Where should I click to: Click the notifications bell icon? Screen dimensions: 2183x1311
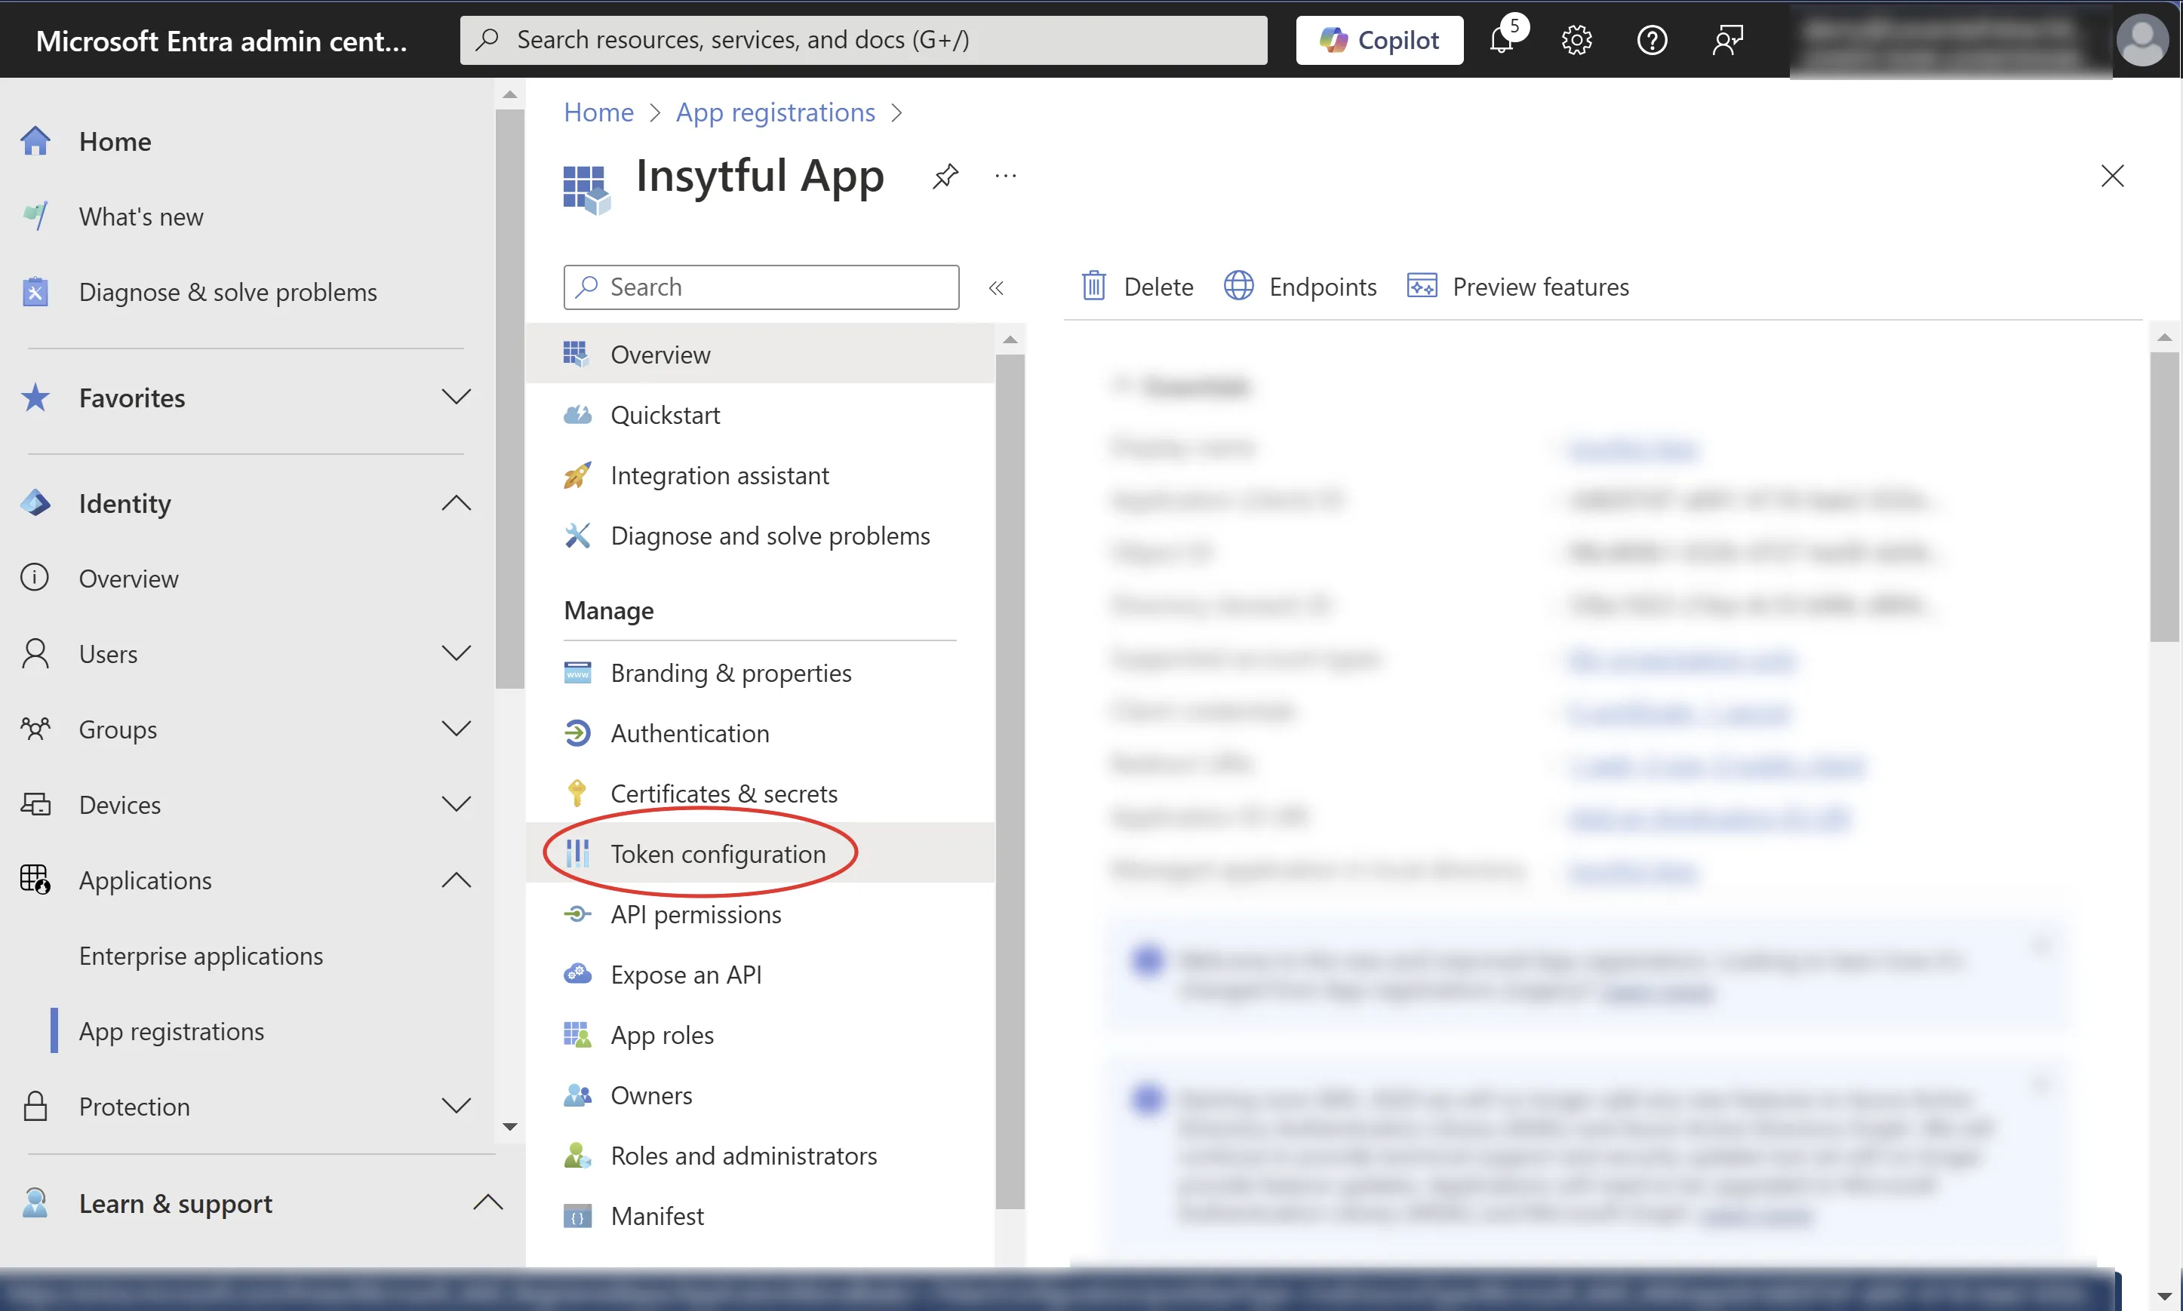pyautogui.click(x=1502, y=41)
